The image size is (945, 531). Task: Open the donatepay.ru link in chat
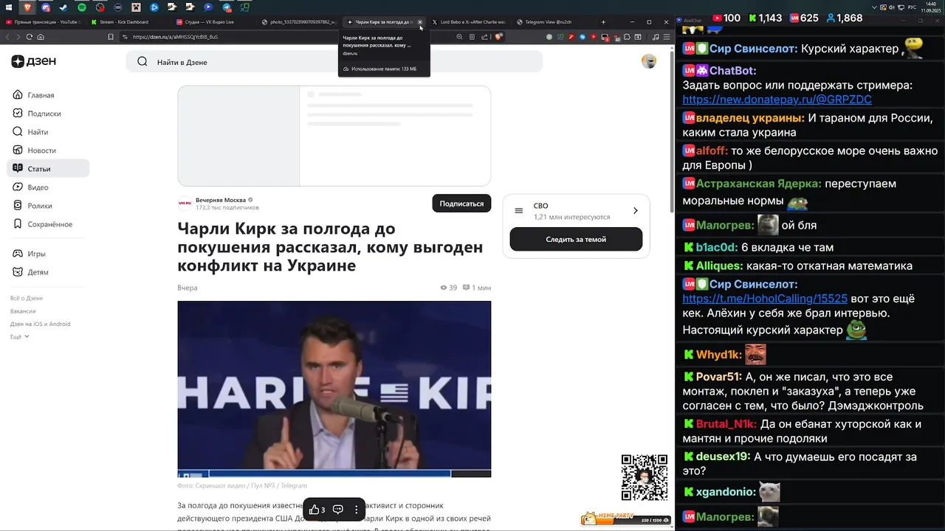pyautogui.click(x=777, y=100)
